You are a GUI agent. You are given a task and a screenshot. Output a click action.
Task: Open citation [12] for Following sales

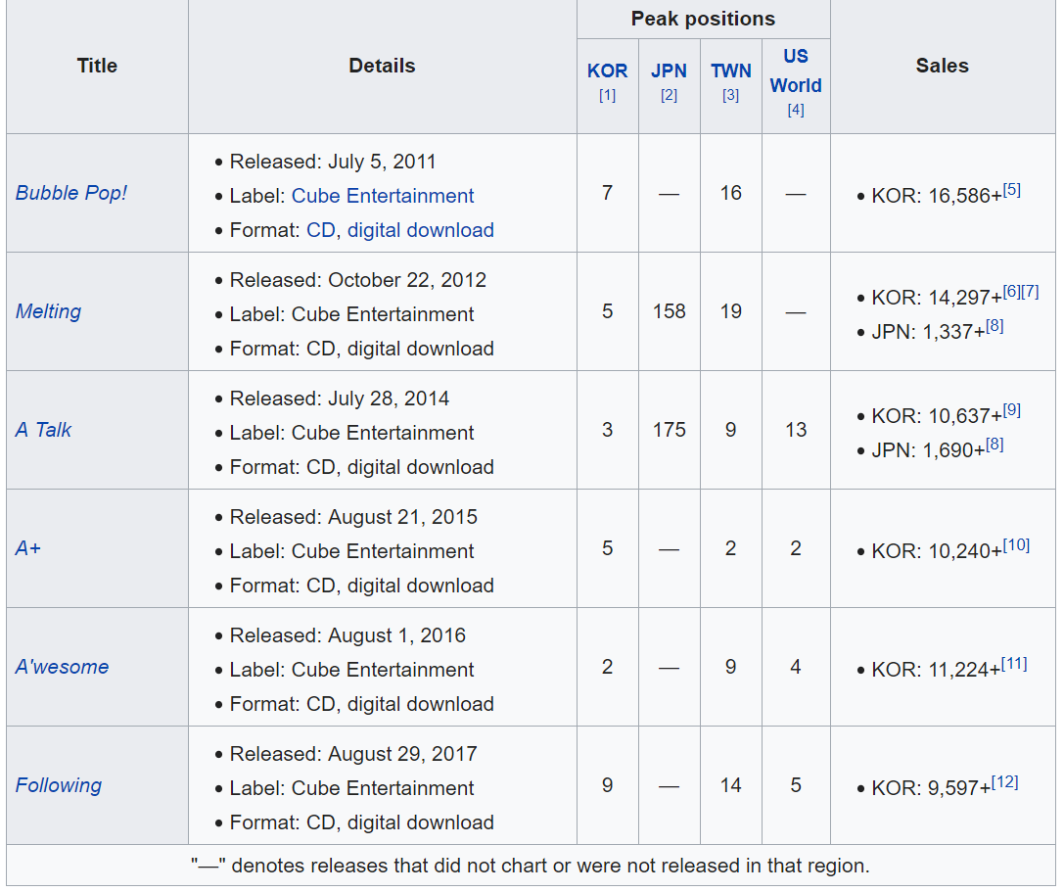[x=1005, y=782]
